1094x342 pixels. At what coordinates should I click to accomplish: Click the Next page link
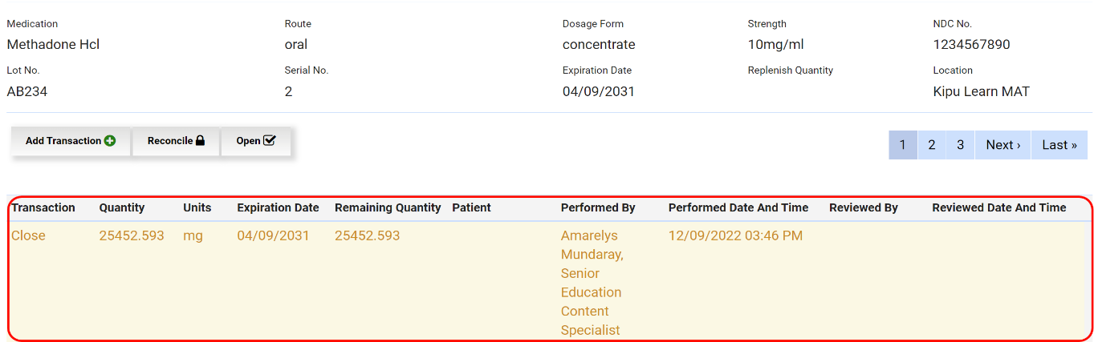pyautogui.click(x=1002, y=145)
